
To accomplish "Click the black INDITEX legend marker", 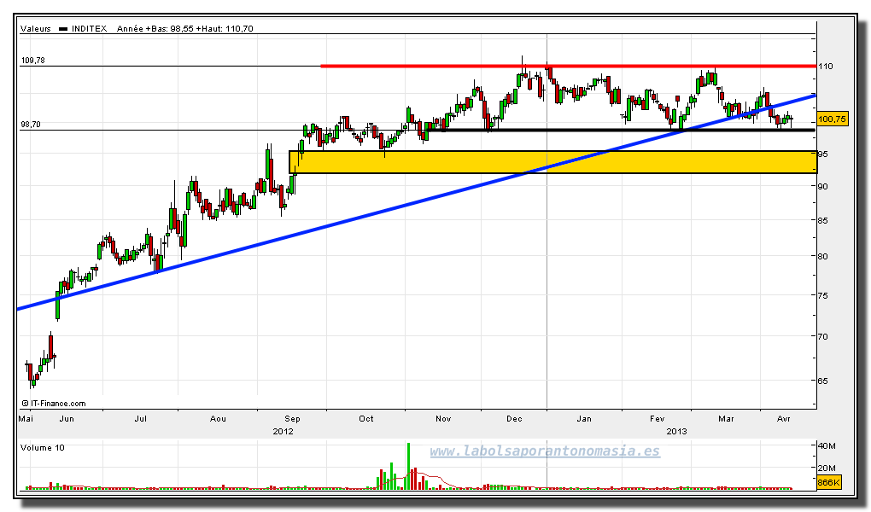I will coord(63,29).
